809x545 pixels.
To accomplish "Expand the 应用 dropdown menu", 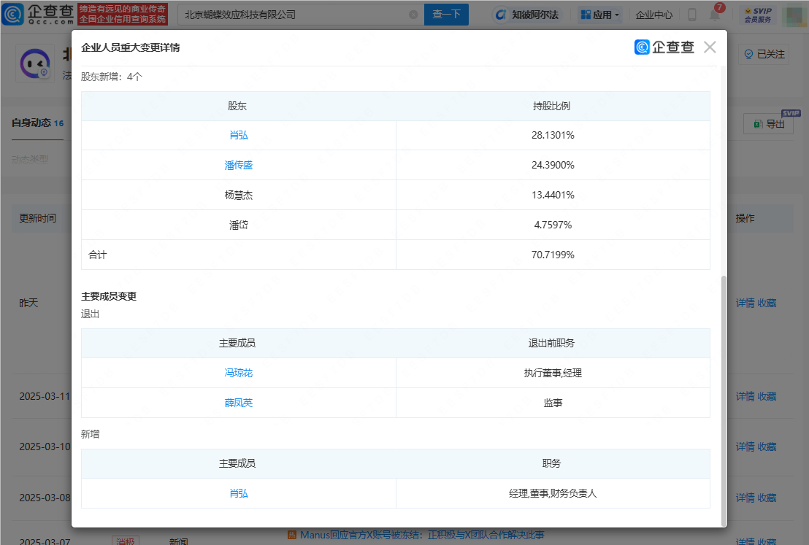I will click(x=600, y=15).
